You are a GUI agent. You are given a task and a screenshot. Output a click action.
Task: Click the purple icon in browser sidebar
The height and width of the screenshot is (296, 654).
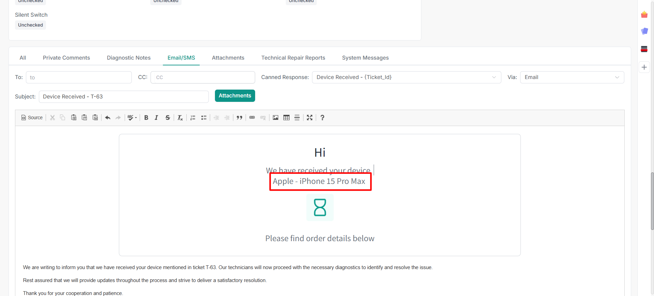pyautogui.click(x=644, y=31)
